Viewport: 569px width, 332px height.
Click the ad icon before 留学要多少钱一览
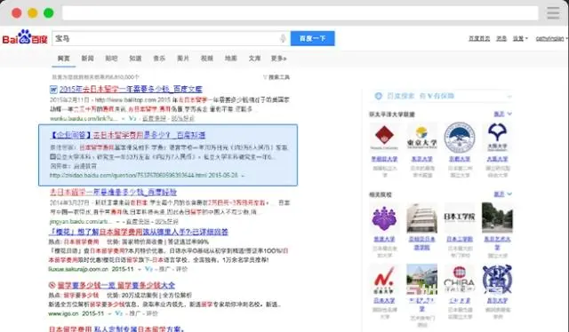pyautogui.click(x=52, y=285)
